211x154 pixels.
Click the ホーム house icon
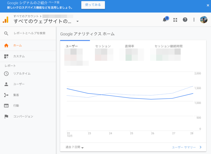6,45
